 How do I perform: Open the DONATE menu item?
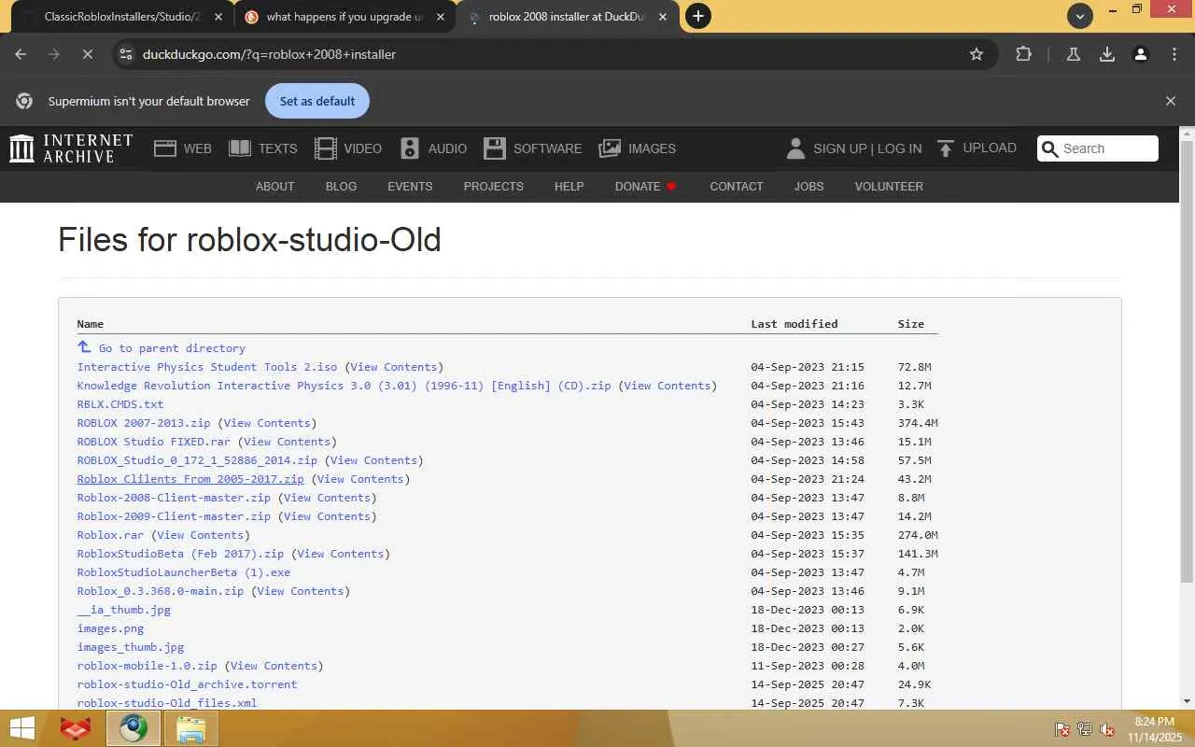(x=645, y=186)
